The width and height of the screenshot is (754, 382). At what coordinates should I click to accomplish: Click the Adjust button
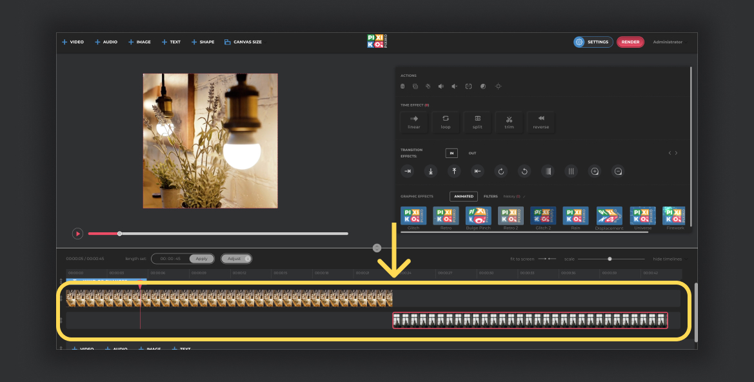(x=236, y=259)
